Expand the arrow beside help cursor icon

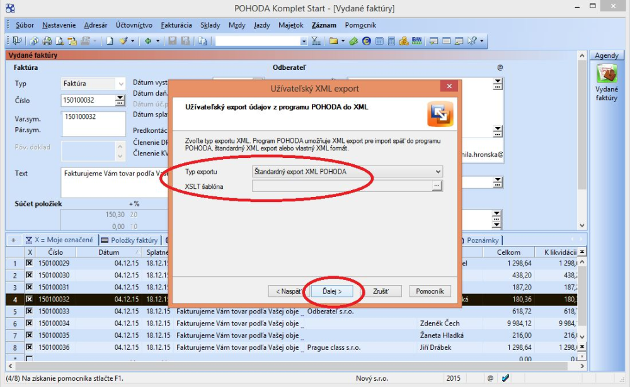[x=481, y=41]
